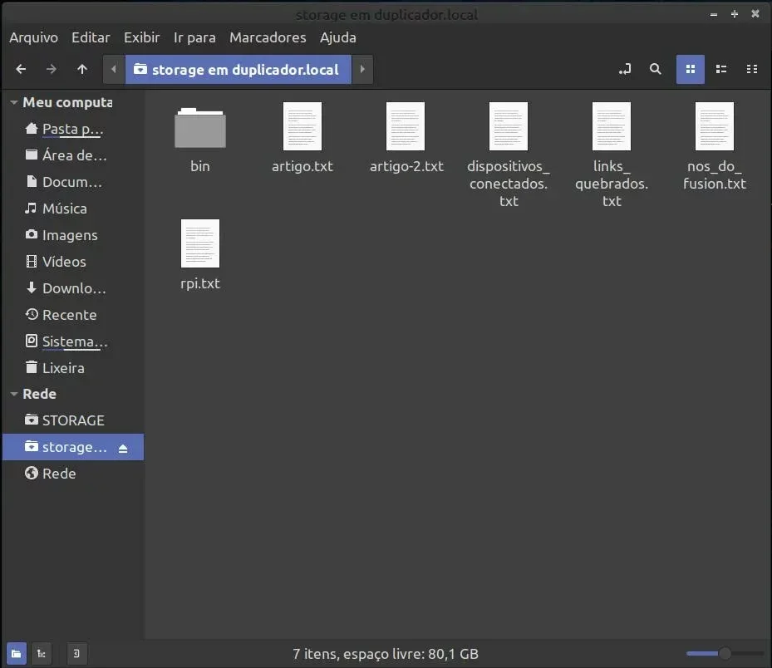Adjust the zoom slider handle
This screenshot has width=772, height=668.
pyautogui.click(x=725, y=654)
